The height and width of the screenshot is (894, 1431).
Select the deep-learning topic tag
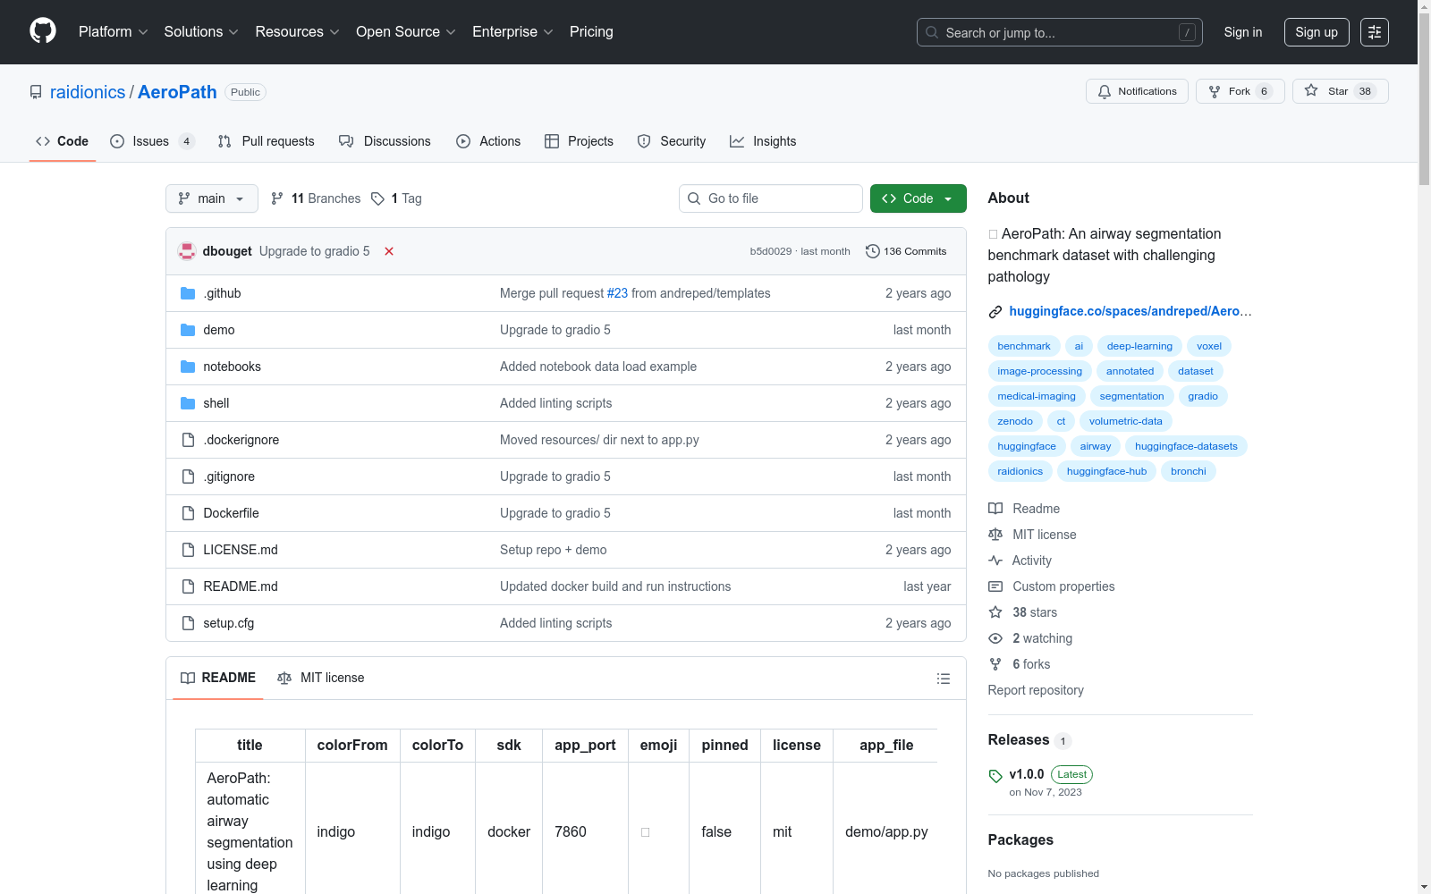[1139, 346]
